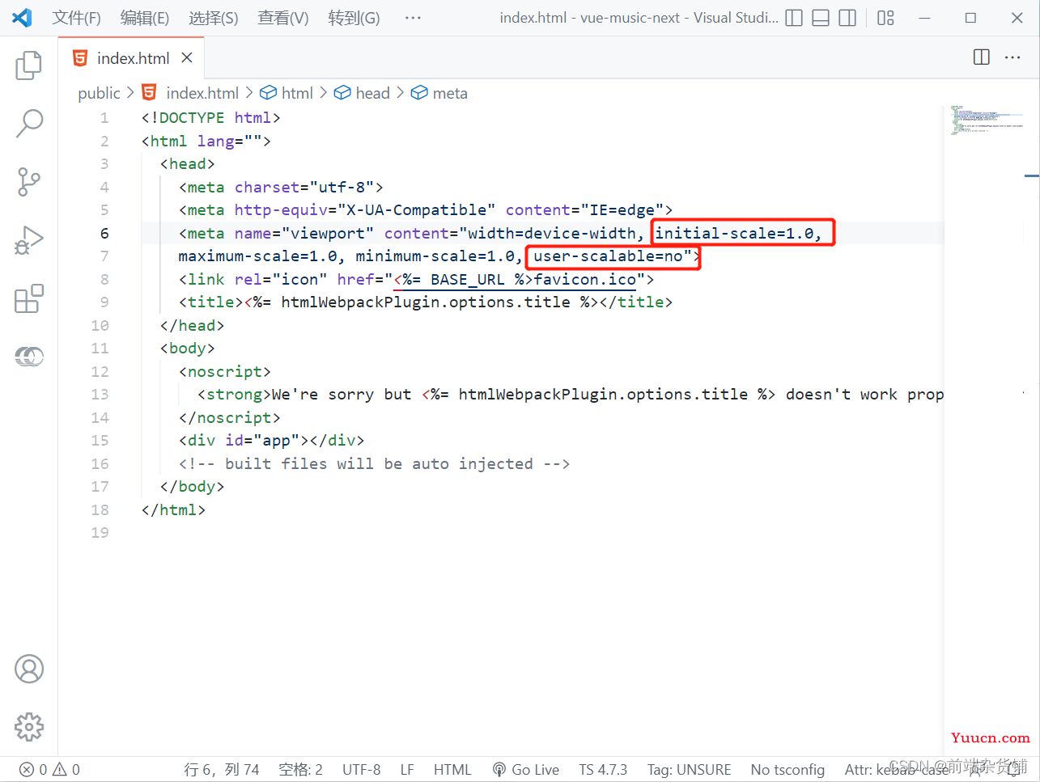
Task: Place cursor on favicon.ico link text
Action: [585, 279]
